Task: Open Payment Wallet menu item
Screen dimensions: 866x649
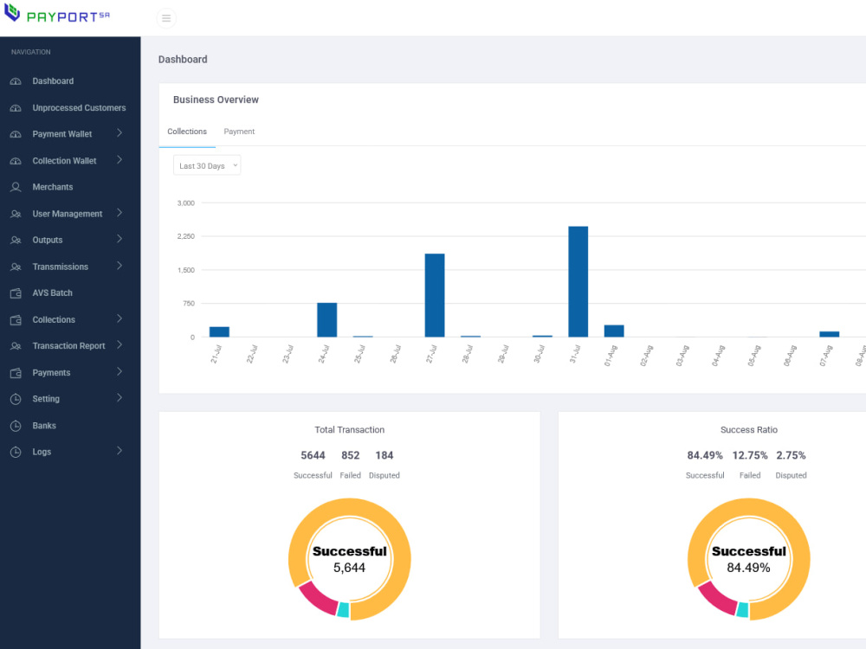Action: (x=62, y=134)
